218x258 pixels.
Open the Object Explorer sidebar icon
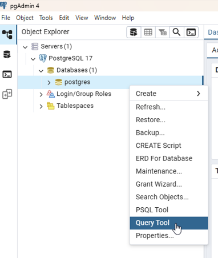coord(7,34)
